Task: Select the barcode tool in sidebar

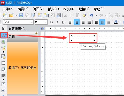Action: 3,76
